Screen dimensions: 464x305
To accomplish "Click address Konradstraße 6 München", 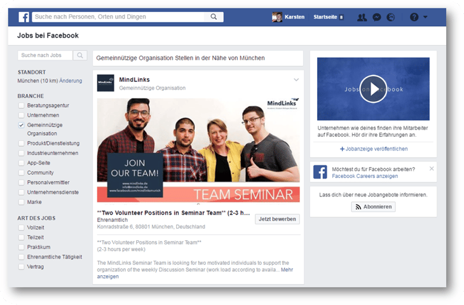I will pyautogui.click(x=151, y=227).
